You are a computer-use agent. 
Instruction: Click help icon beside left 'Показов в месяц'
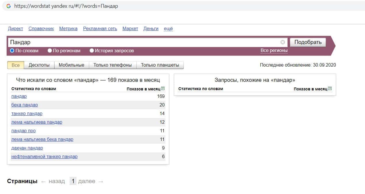pyautogui.click(x=163, y=89)
